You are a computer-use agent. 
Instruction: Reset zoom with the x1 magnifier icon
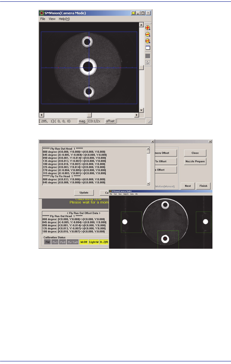148,41
